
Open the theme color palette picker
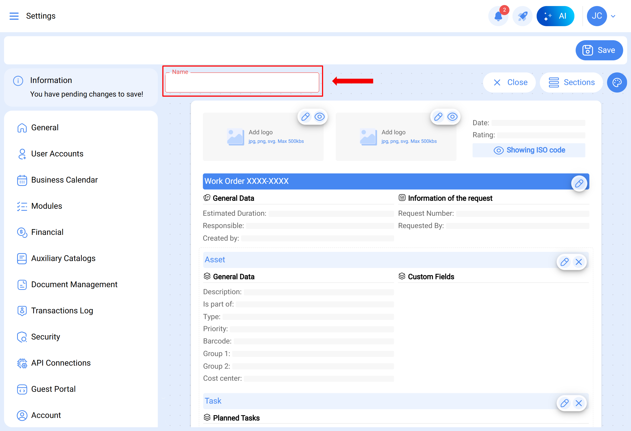[617, 82]
